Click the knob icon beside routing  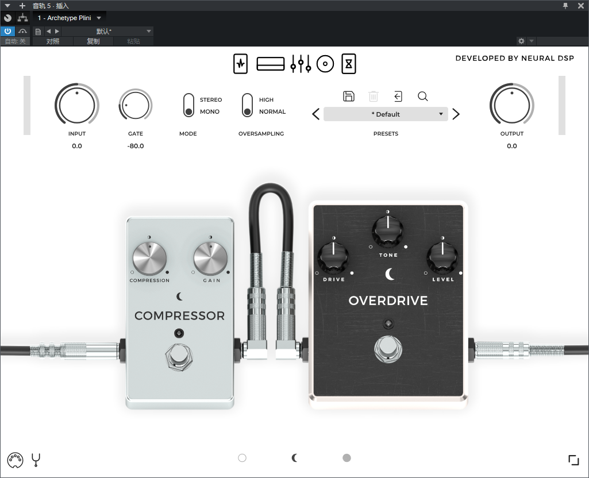pos(7,18)
